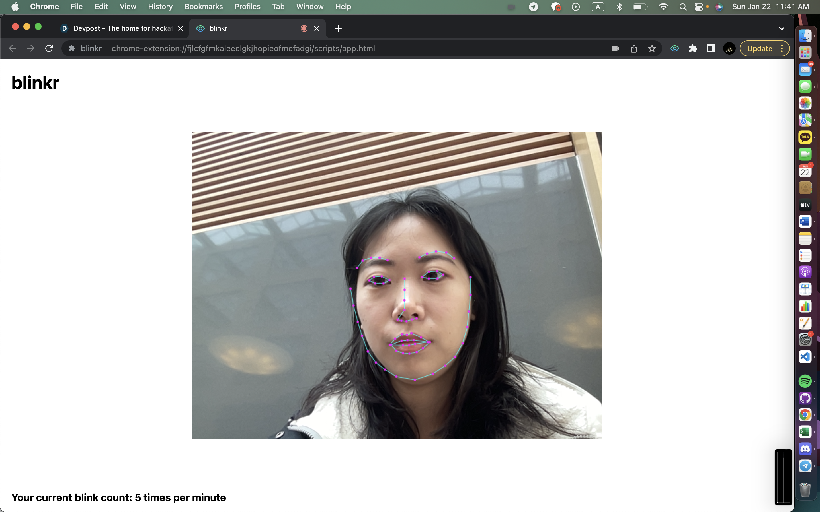820x512 pixels.
Task: Expand the tab search chevron
Action: point(782,28)
